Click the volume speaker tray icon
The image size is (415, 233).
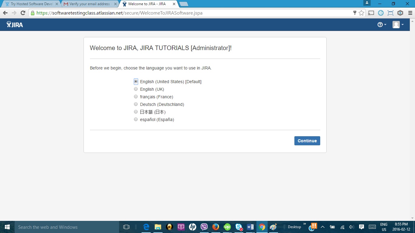point(352,227)
